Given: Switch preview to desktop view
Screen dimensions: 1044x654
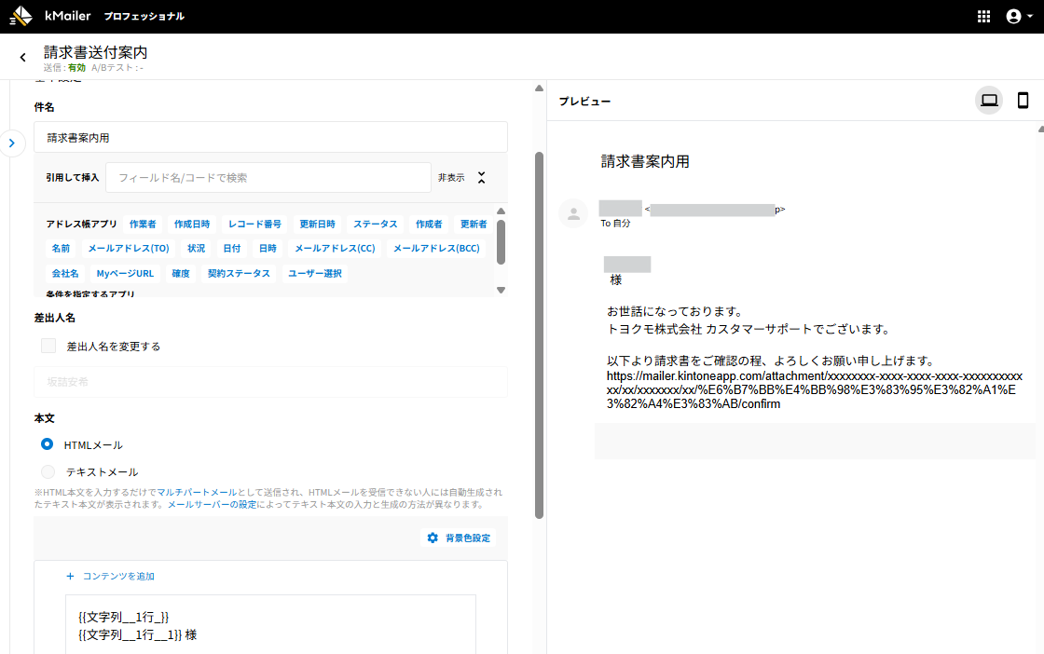Looking at the screenshot, I should click(989, 101).
